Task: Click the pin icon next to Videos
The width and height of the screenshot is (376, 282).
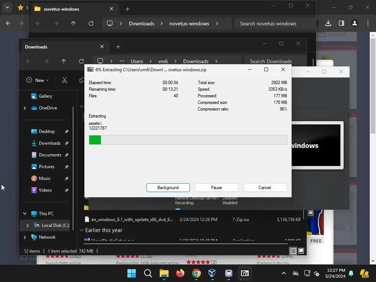Action: click(x=67, y=190)
